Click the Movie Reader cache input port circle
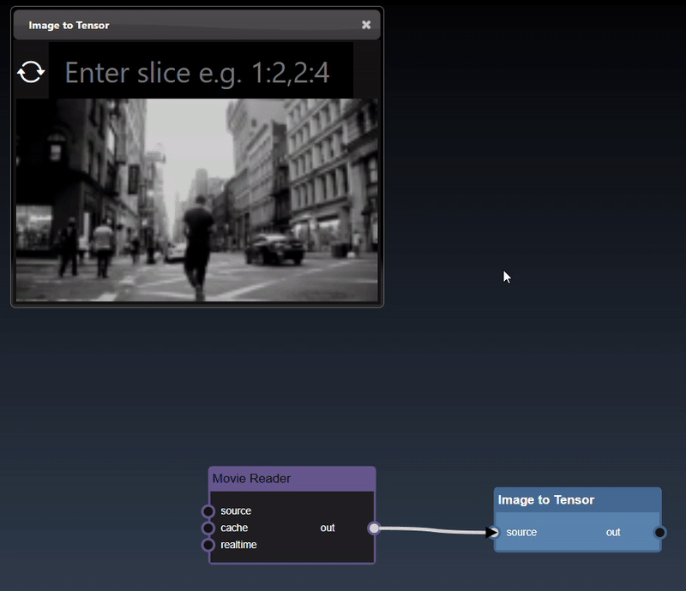The height and width of the screenshot is (591, 686). coord(208,528)
